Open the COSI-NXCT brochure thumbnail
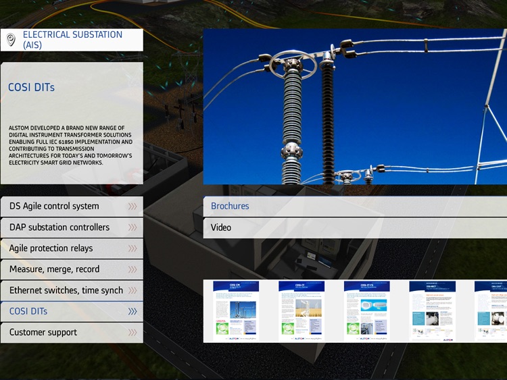The height and width of the screenshot is (380, 507). (x=433, y=311)
